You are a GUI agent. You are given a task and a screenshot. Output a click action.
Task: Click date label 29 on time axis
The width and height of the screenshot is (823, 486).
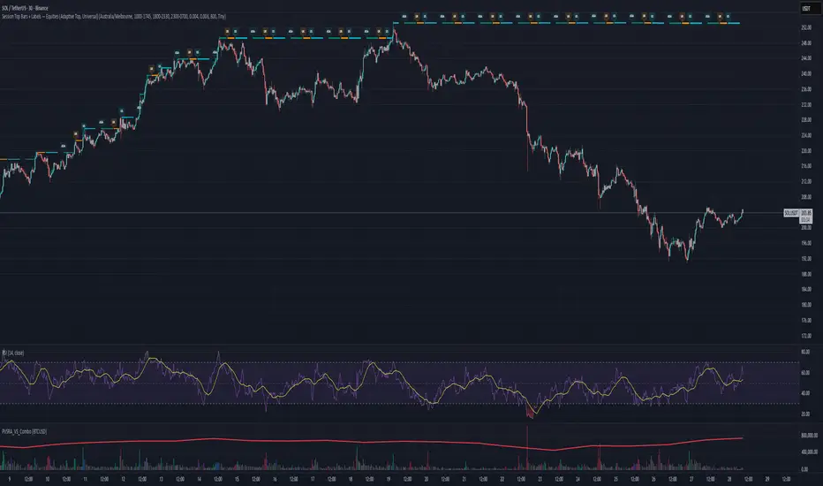767,480
